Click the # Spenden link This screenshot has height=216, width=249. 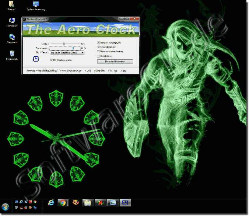click(x=99, y=70)
